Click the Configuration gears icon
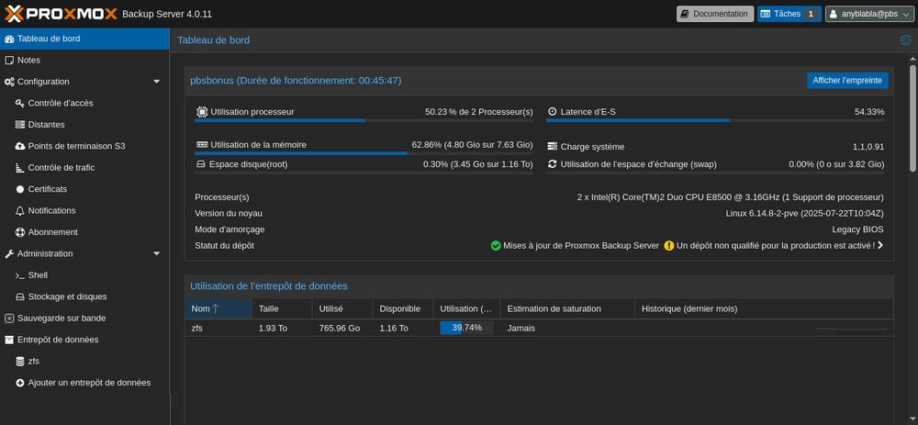 click(9, 82)
